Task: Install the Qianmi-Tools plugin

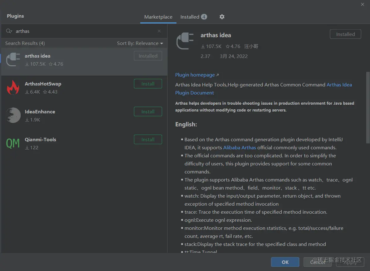Action: [x=148, y=139]
